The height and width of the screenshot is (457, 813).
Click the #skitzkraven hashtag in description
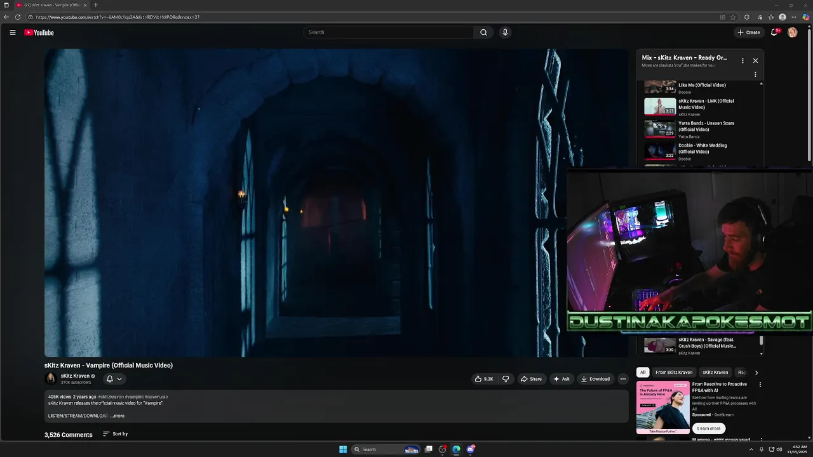[x=111, y=397]
